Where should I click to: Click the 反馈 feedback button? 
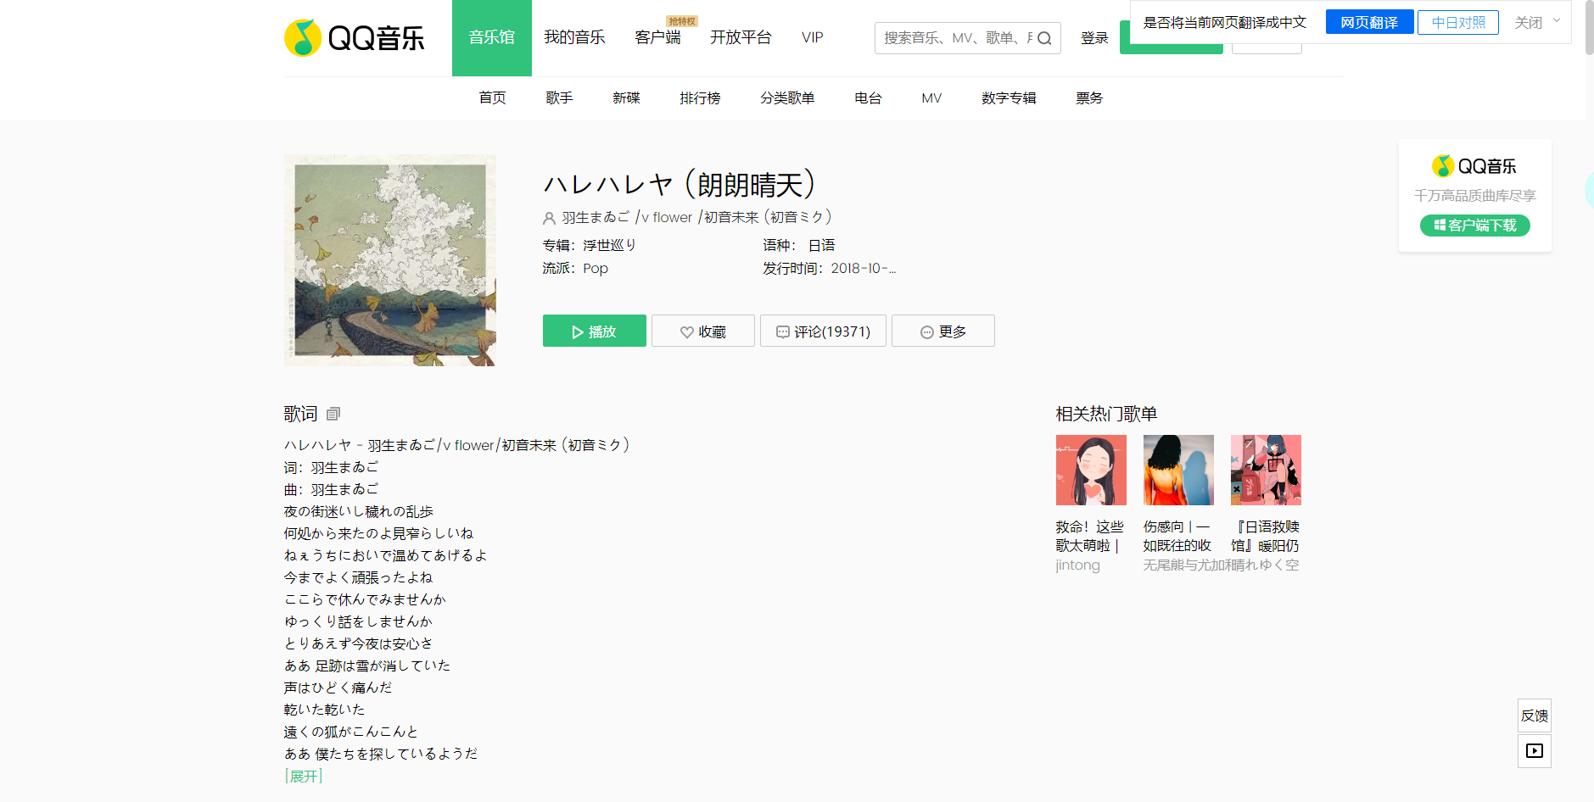[x=1534, y=716]
